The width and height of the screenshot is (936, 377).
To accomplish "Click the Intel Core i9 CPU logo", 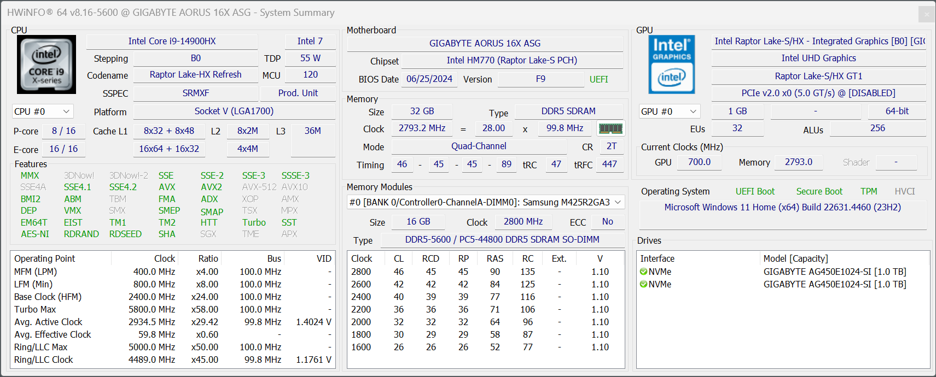I will click(x=46, y=64).
